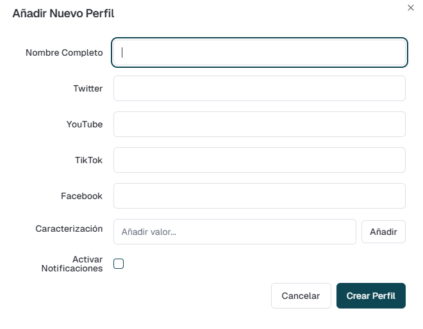
Task: Click the Cancelar button
Action: pos(301,296)
